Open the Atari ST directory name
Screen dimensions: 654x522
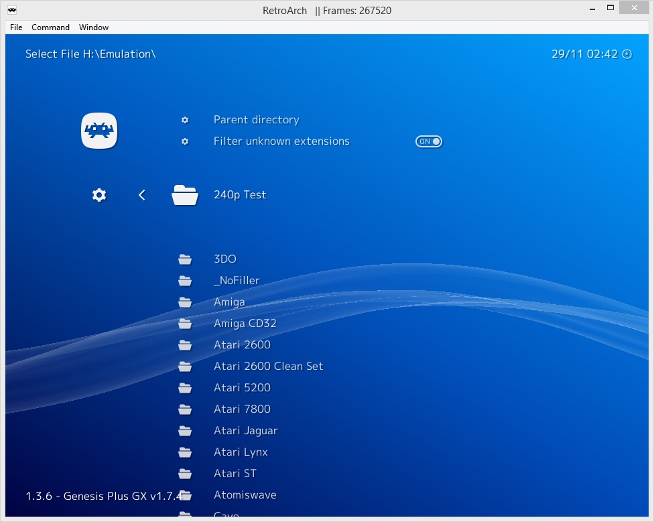[235, 474]
